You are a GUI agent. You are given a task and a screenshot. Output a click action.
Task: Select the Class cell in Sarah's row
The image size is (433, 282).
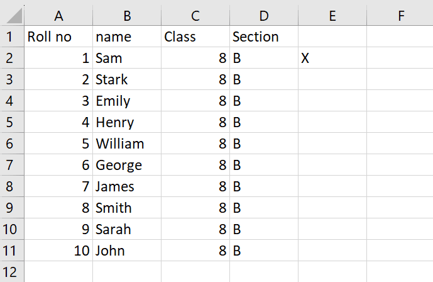(x=195, y=229)
